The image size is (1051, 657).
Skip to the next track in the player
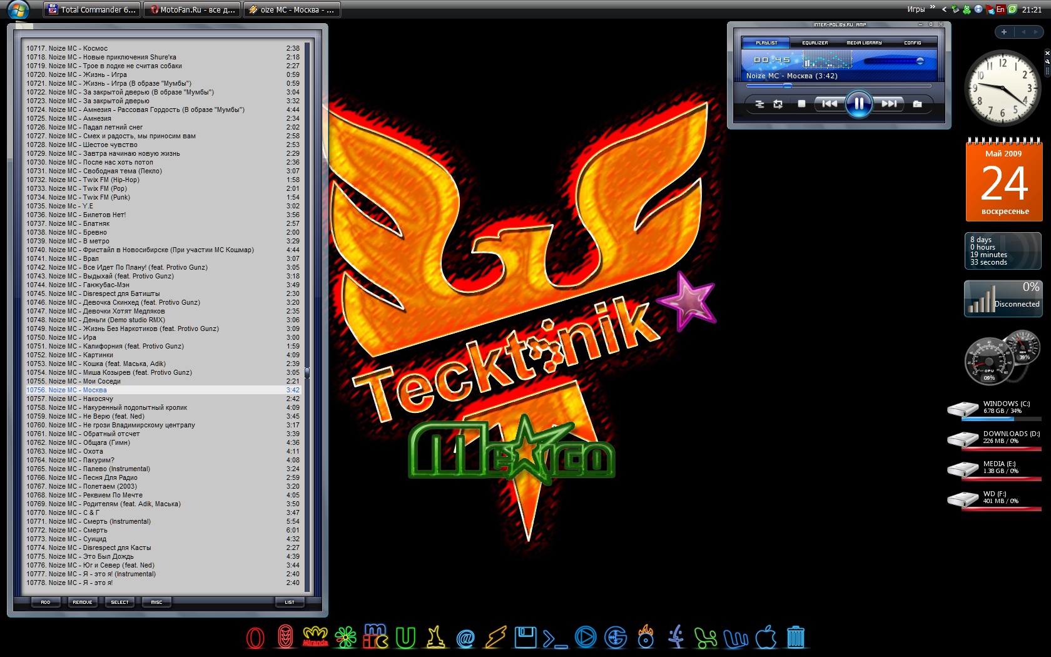point(889,104)
